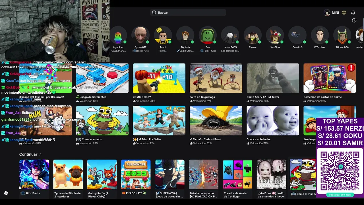This screenshot has height=205, width=364.
Task: Open the Juego de Serpientes game thumbnail
Action: tap(102, 78)
